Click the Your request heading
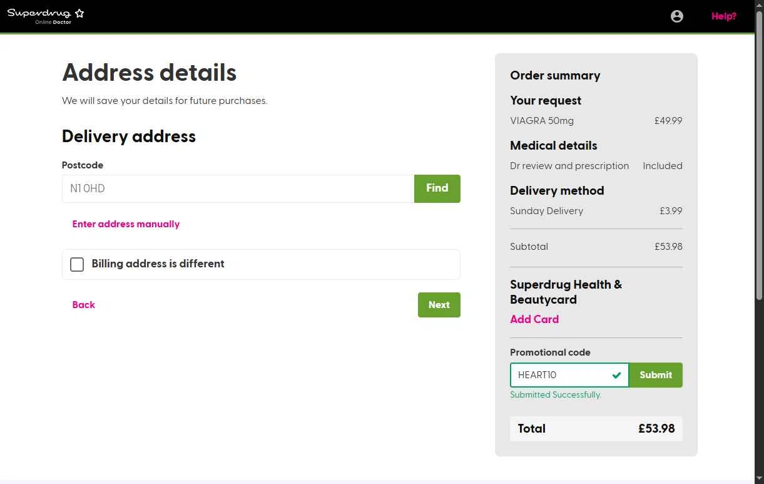764x484 pixels. pos(546,101)
